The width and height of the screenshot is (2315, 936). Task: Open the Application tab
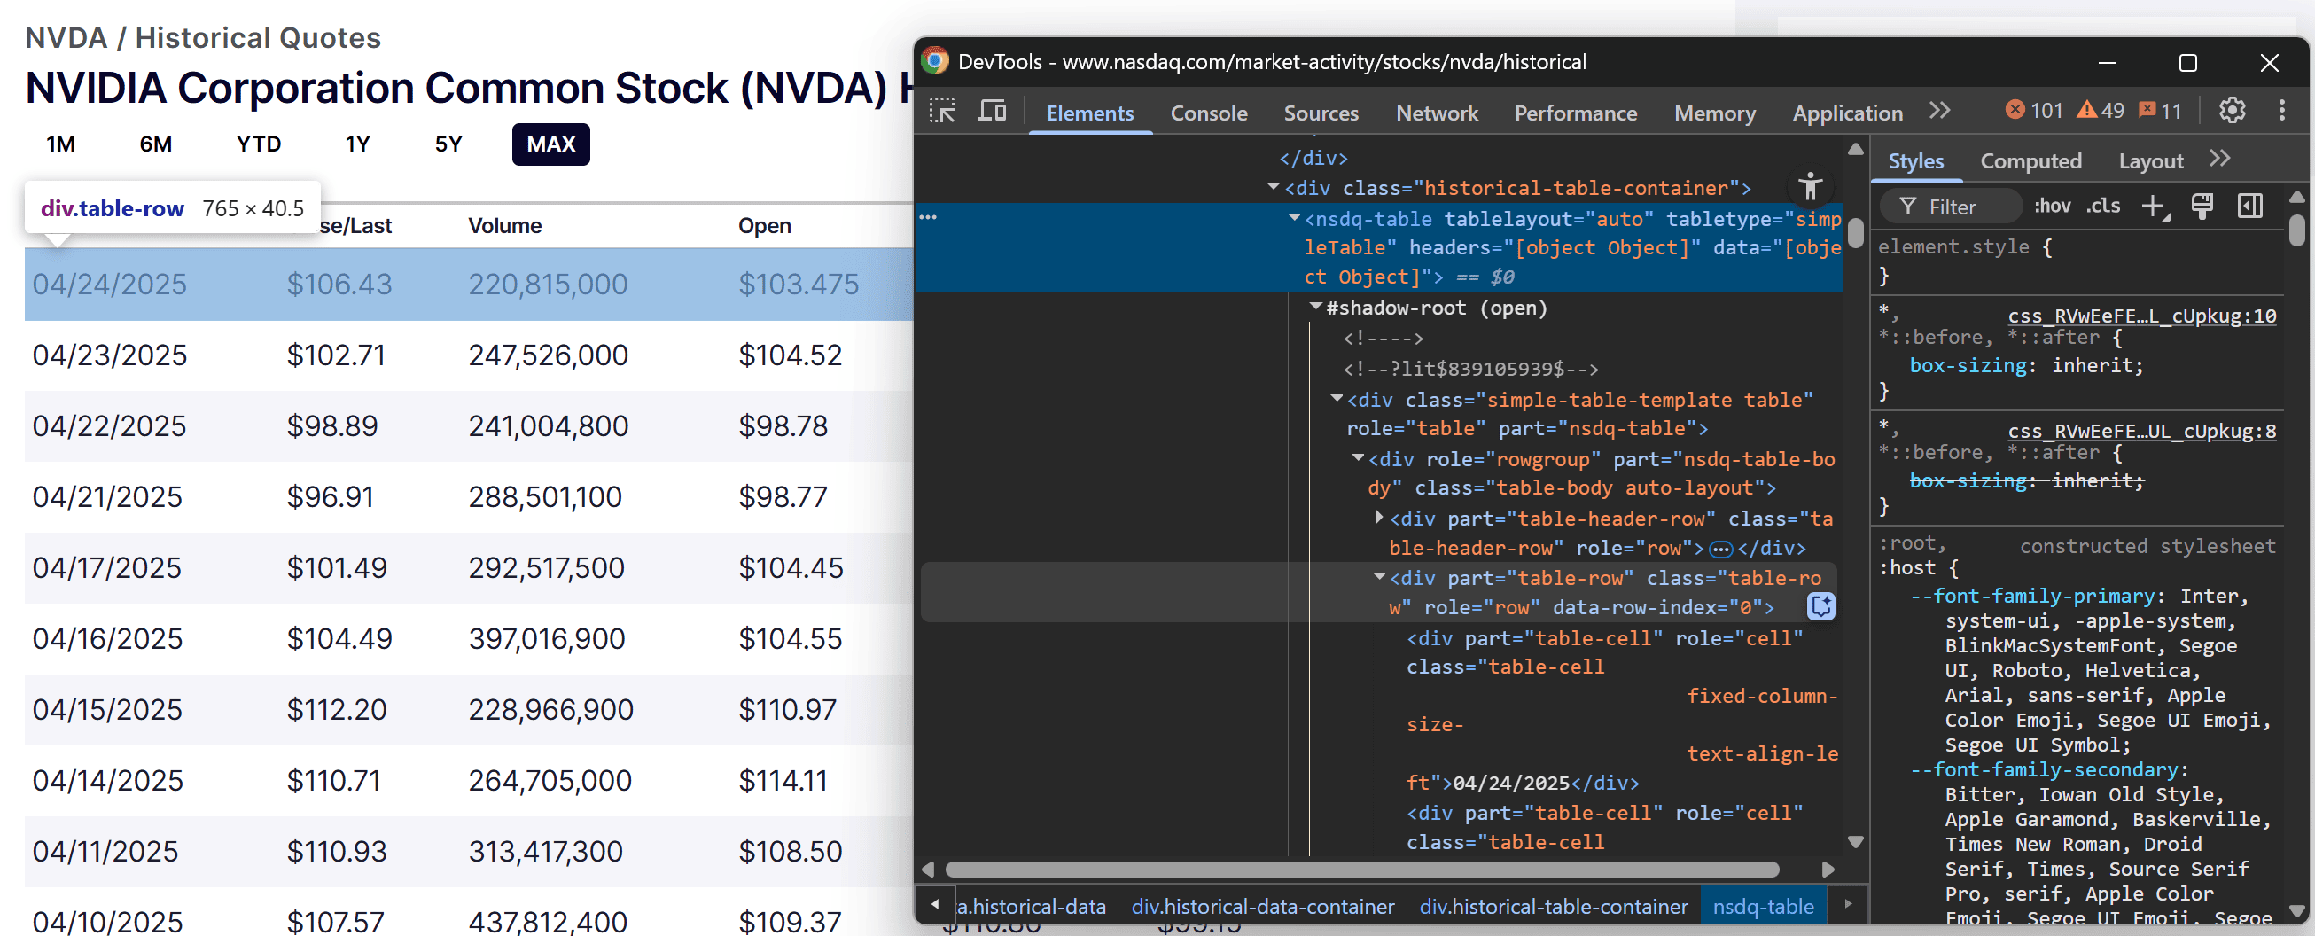click(x=1848, y=113)
